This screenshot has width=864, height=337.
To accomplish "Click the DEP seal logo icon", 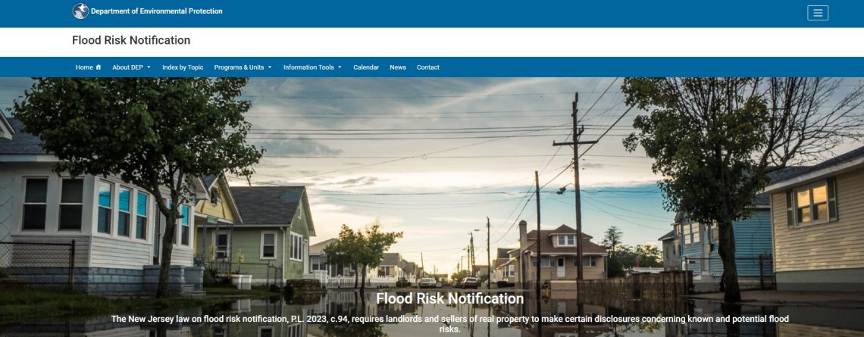I will coord(80,11).
